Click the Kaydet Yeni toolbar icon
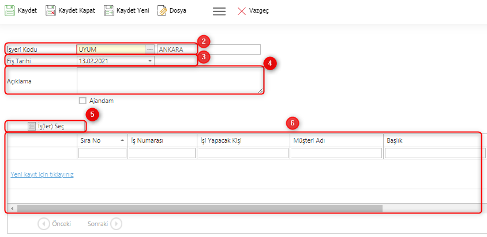 pos(109,10)
